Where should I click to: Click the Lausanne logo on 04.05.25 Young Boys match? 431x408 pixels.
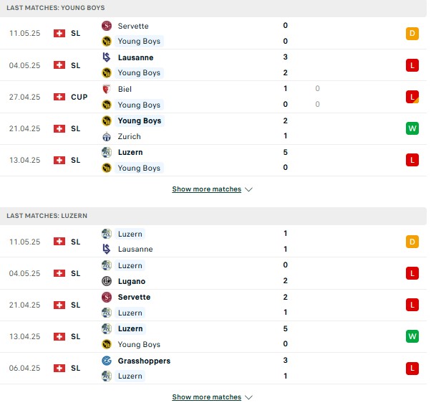point(107,57)
